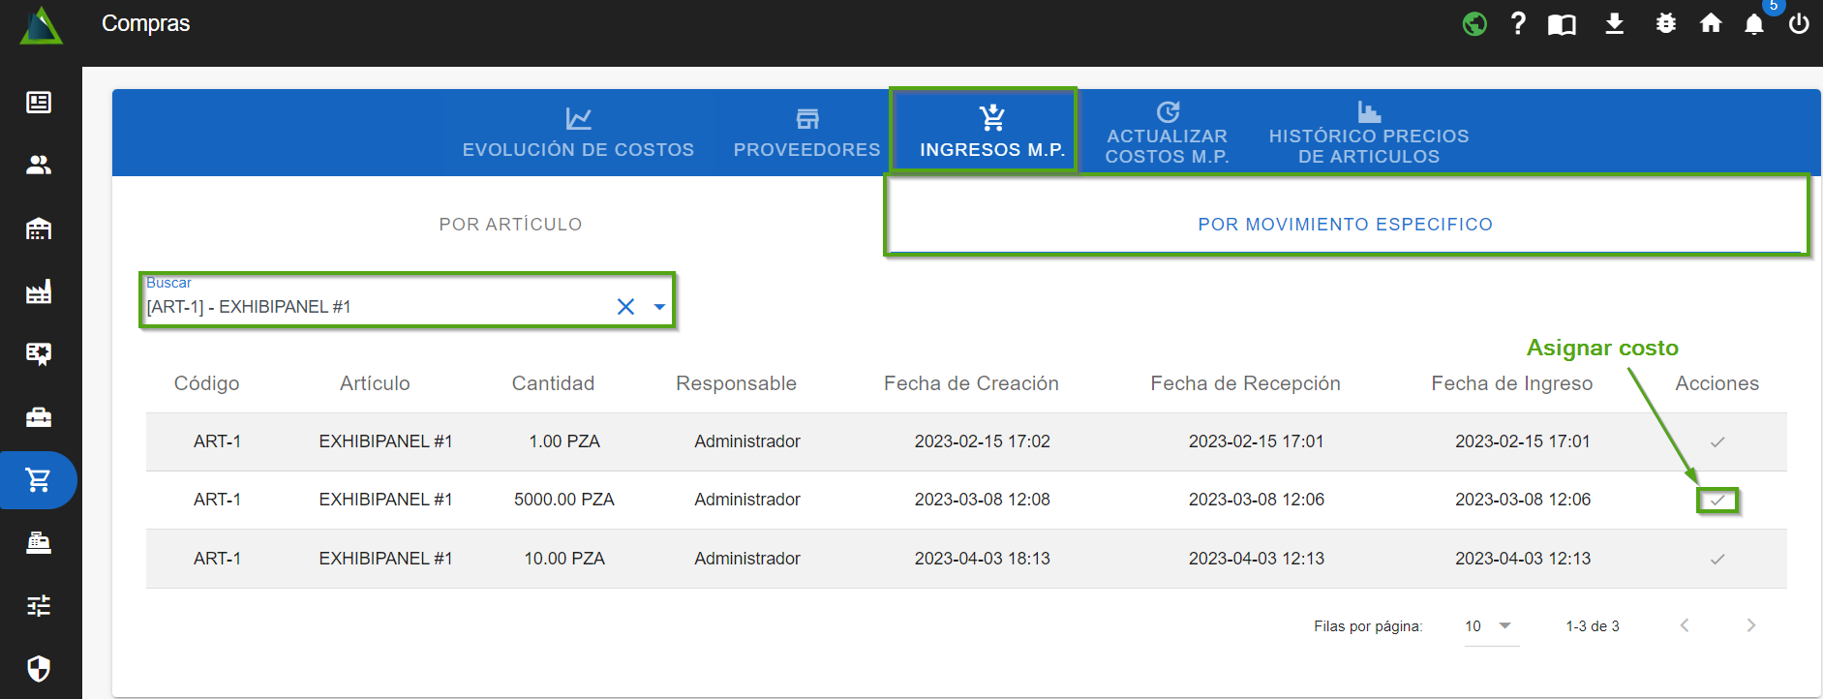Screen dimensions: 1823x699
Task: Expand the Buscar article dropdown arrow
Action: [659, 307]
